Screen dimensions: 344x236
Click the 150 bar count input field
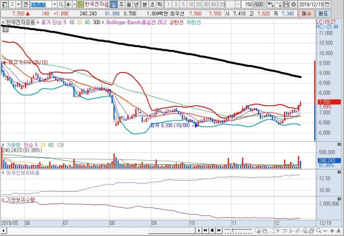pos(248,4)
